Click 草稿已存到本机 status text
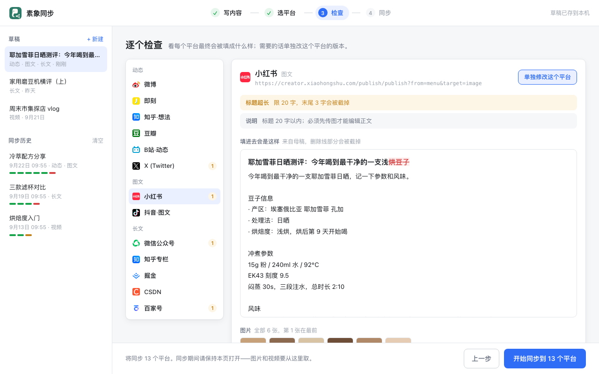The width and height of the screenshot is (599, 374). pos(570,13)
